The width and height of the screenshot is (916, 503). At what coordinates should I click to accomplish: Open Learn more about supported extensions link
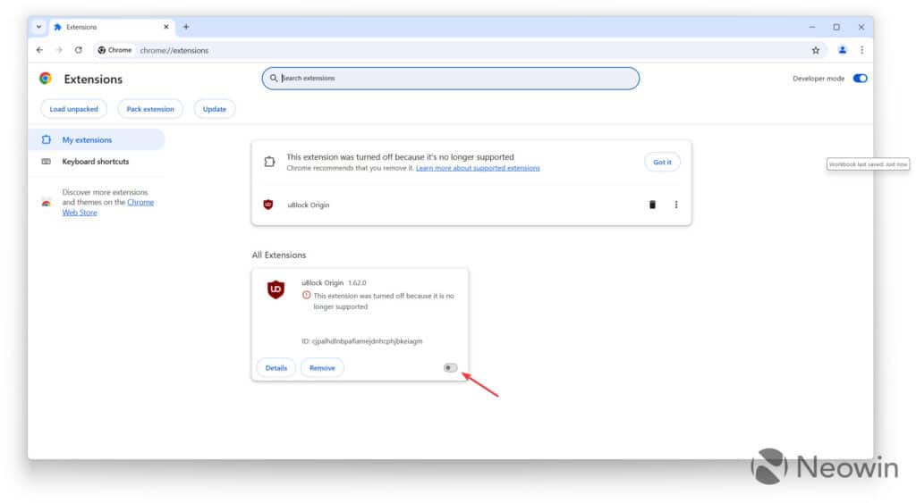478,168
